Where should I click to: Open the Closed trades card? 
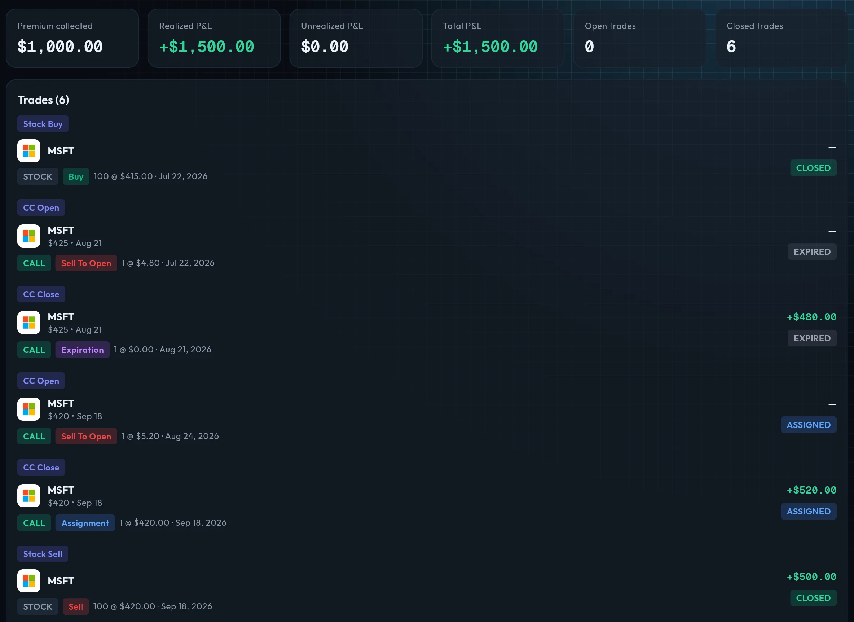(x=781, y=39)
